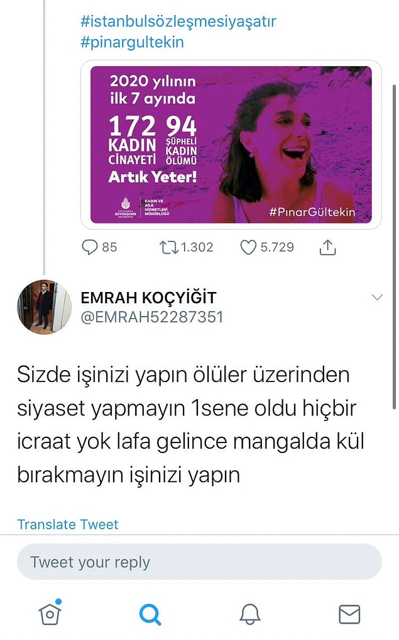Focus the Tweet your reply field

[199, 561]
